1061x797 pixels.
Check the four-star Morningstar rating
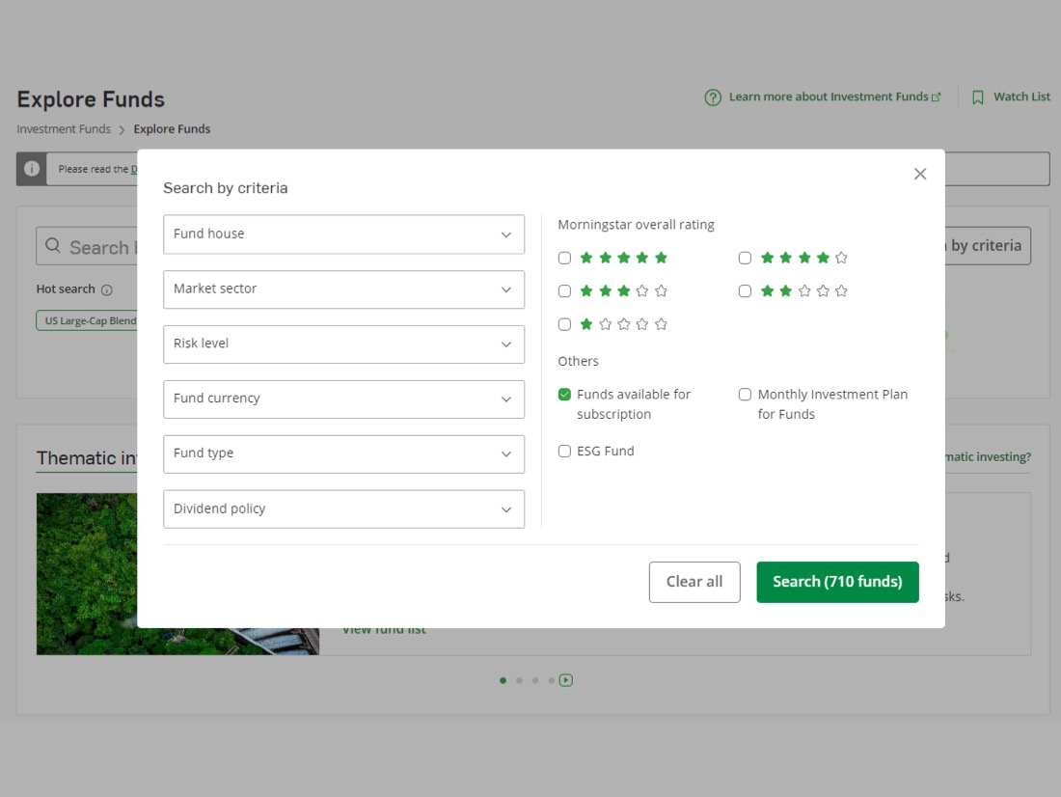point(745,258)
